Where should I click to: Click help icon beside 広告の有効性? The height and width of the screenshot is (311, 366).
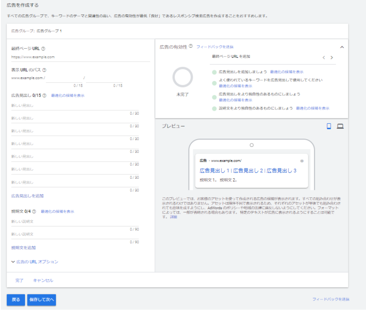point(190,47)
